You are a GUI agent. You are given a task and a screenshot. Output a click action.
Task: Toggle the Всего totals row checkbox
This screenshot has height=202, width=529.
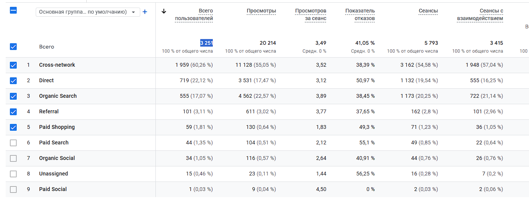[13, 47]
